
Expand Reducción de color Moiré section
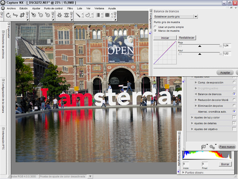tap(196, 100)
